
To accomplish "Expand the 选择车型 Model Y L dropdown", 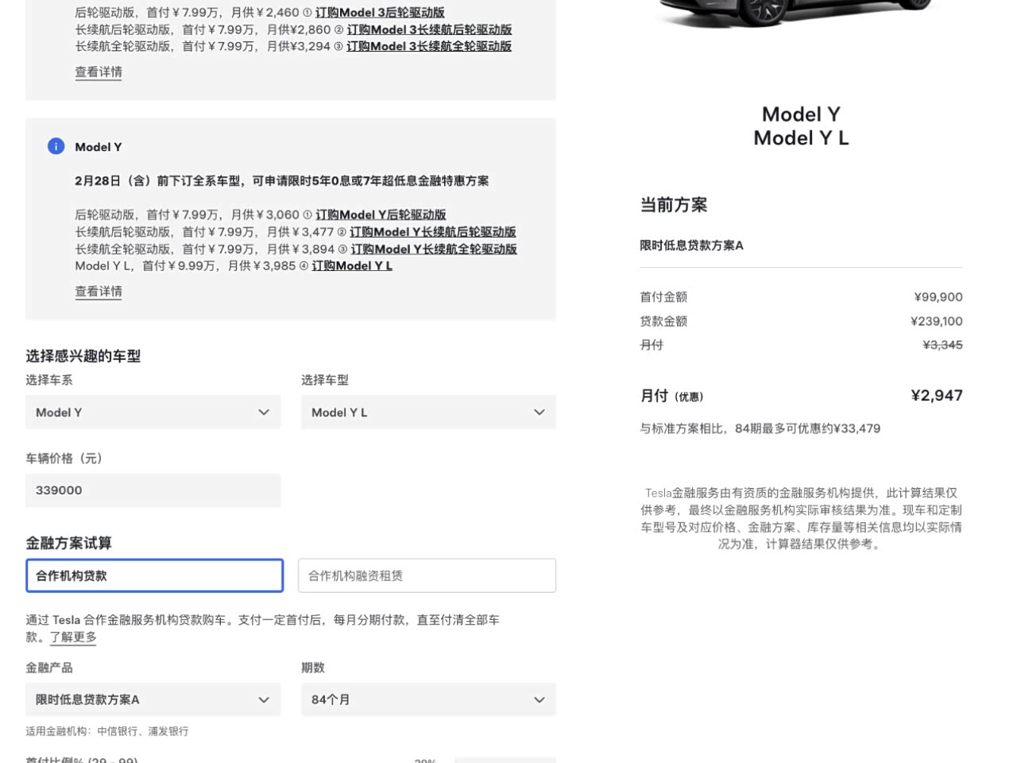I will click(428, 412).
